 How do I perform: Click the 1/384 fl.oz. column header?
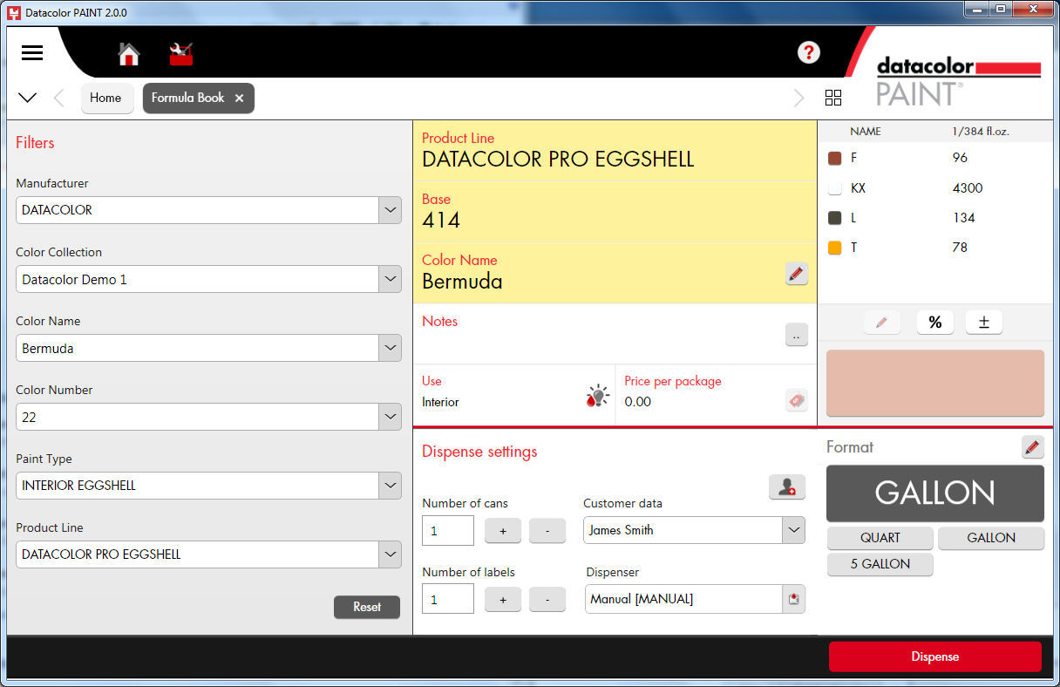pyautogui.click(x=981, y=132)
